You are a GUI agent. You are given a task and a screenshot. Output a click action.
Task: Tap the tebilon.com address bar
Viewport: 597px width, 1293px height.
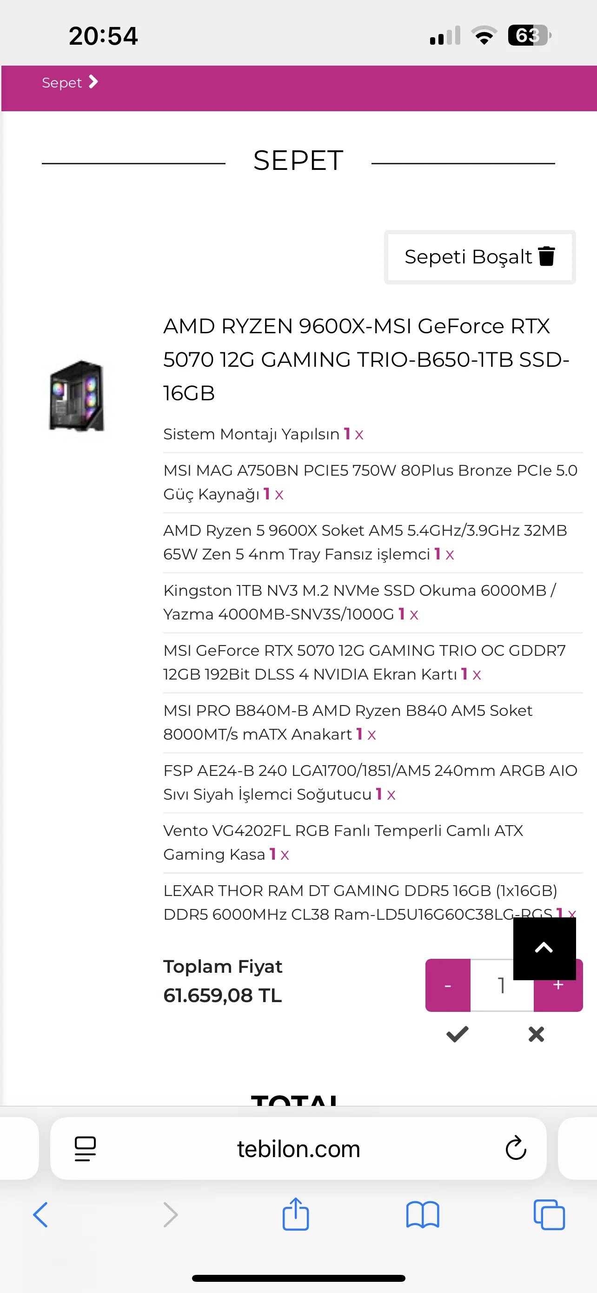tap(298, 1148)
